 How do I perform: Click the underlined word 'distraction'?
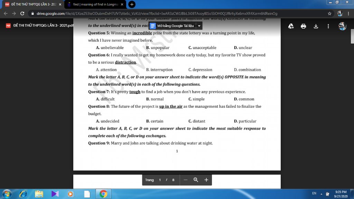[x=125, y=62]
